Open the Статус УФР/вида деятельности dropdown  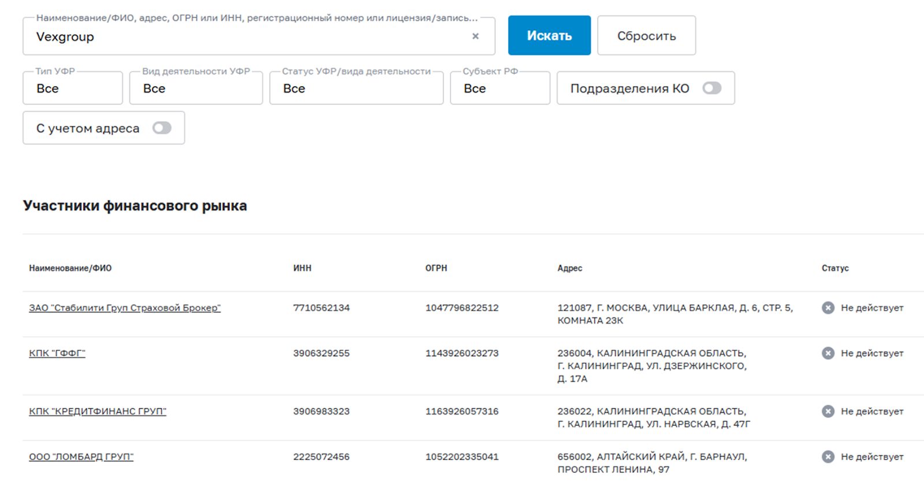coord(356,88)
